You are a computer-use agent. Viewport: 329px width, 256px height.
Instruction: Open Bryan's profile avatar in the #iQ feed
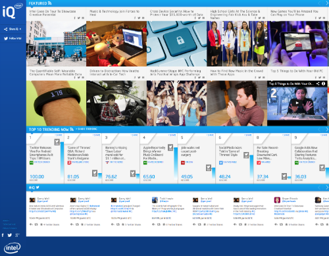277,200
